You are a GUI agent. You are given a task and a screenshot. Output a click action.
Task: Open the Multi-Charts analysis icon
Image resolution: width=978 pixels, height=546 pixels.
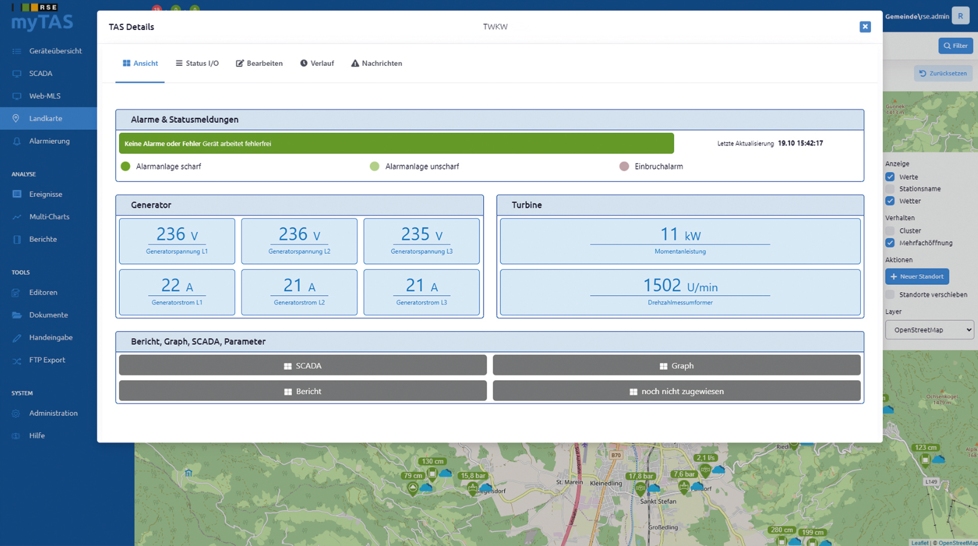[x=17, y=217]
